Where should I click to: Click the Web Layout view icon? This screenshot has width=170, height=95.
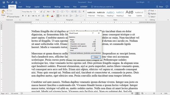pyautogui.click(x=142, y=93)
